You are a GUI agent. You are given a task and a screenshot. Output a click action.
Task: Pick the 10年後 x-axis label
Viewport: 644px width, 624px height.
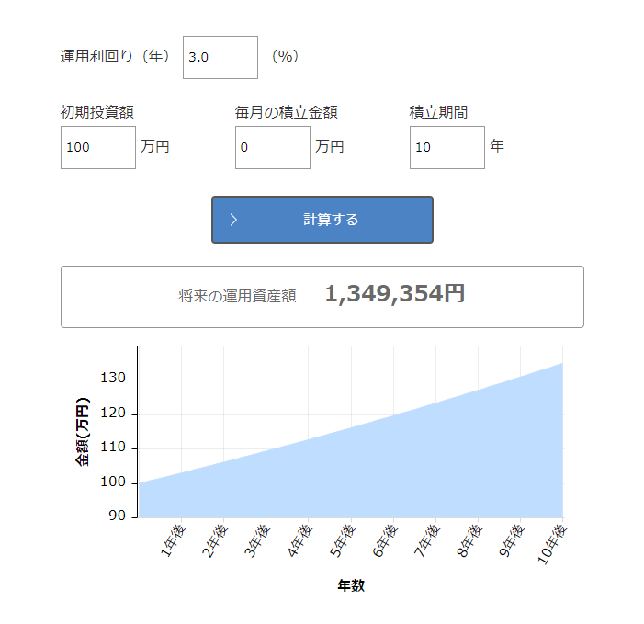pyautogui.click(x=552, y=542)
